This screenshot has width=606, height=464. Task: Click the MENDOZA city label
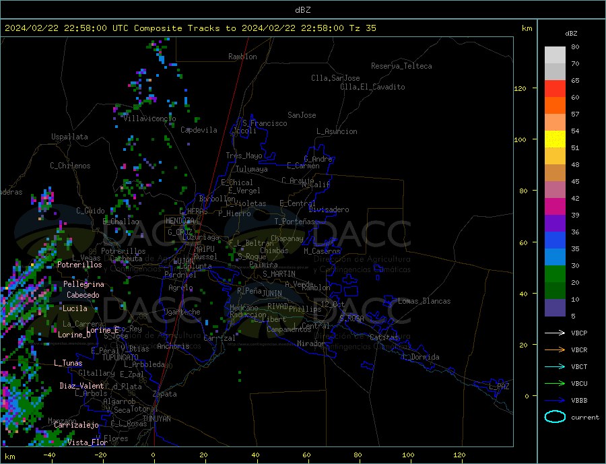click(180, 221)
